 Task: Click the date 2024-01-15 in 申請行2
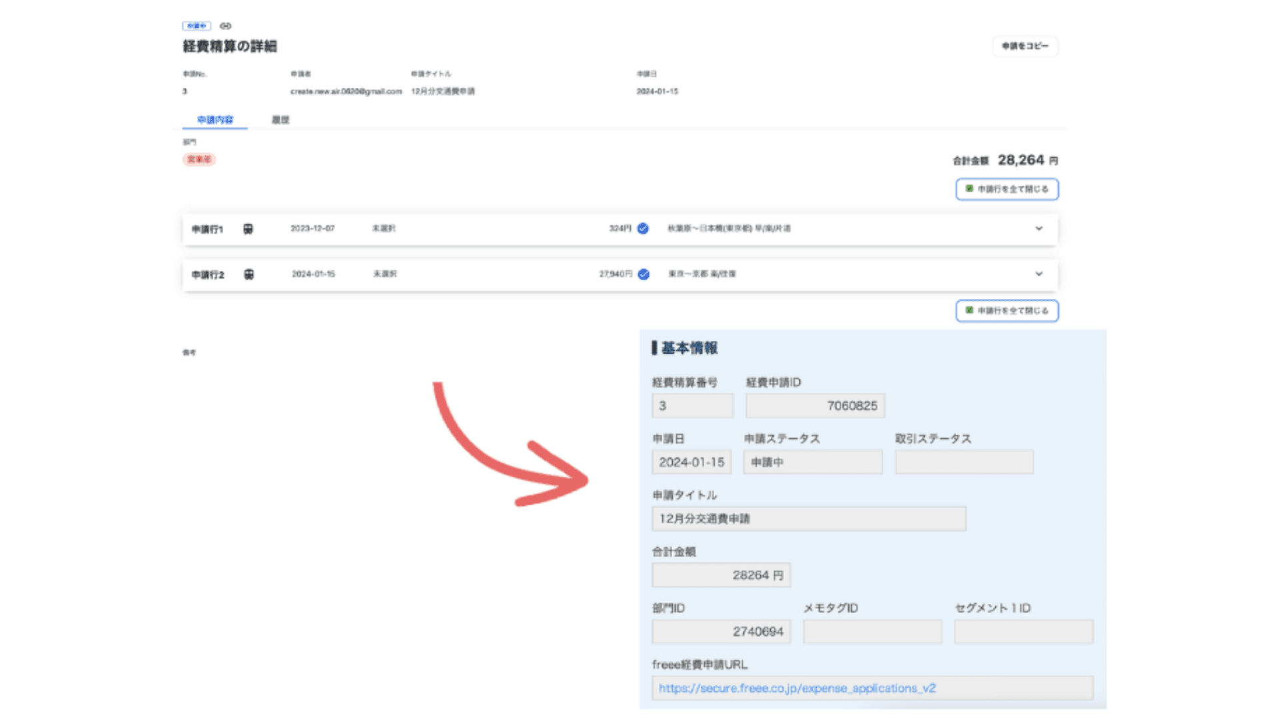click(313, 274)
